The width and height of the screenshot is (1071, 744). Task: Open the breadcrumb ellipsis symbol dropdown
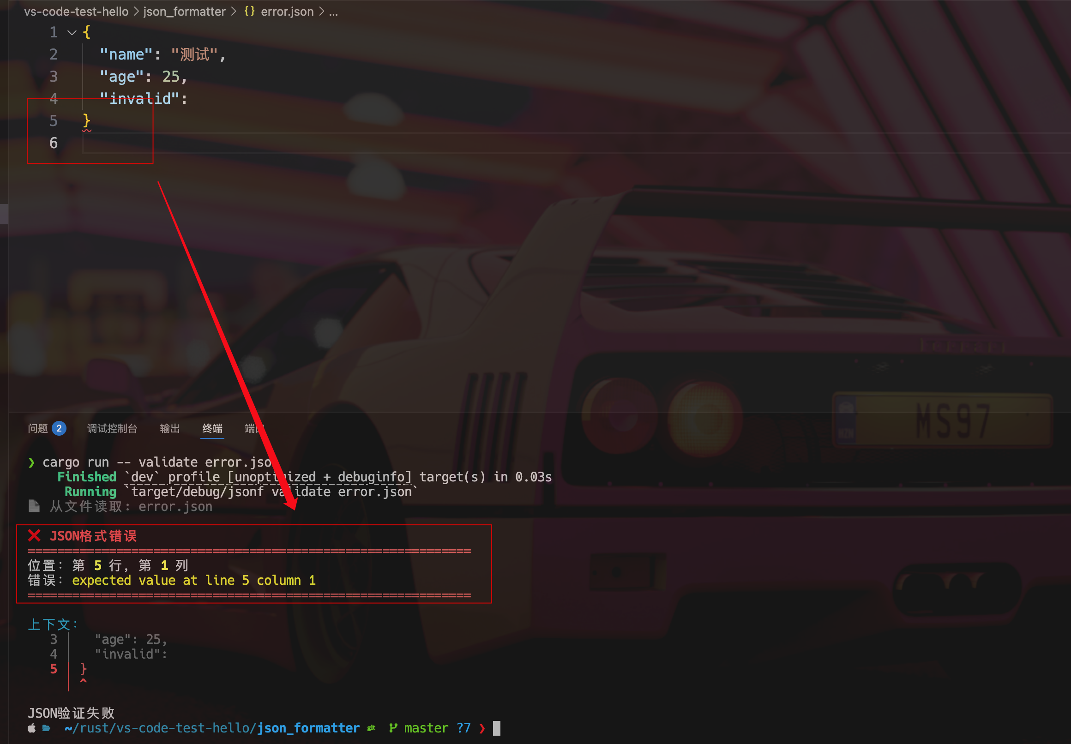333,11
